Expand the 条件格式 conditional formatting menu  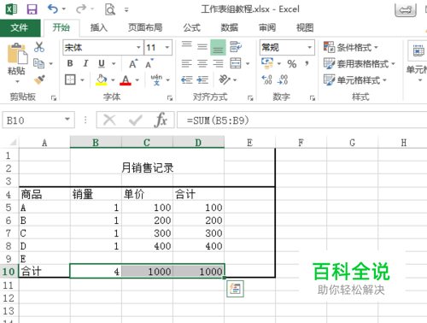(x=351, y=47)
